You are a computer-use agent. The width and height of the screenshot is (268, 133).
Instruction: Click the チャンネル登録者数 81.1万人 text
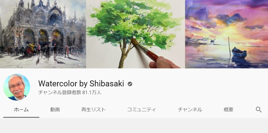point(70,93)
